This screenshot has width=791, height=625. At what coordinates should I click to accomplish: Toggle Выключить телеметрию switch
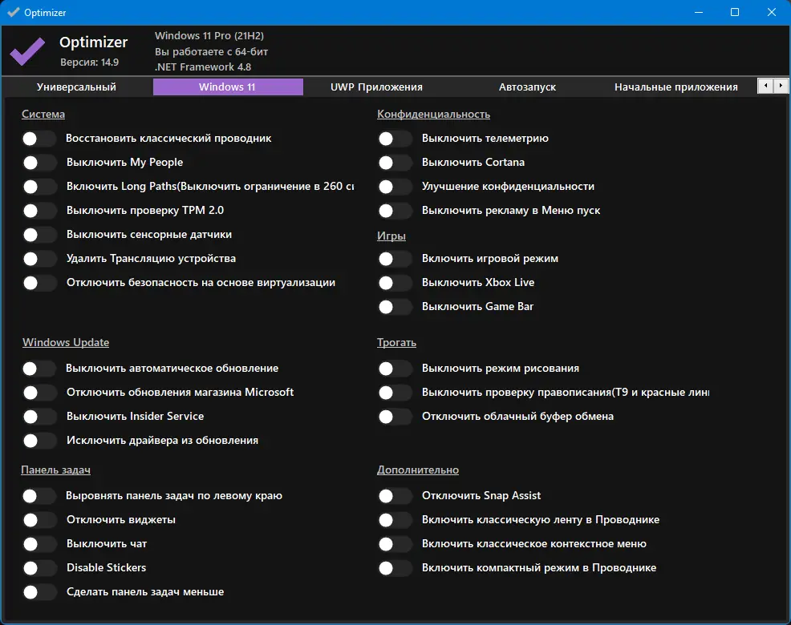(x=395, y=139)
